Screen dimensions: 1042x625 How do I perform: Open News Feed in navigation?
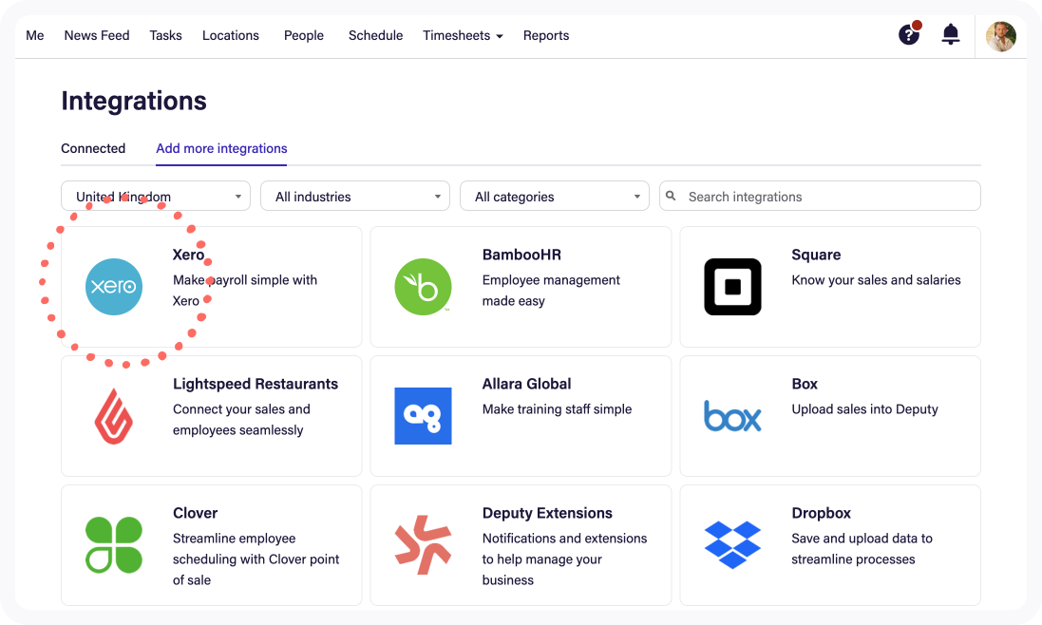97,35
